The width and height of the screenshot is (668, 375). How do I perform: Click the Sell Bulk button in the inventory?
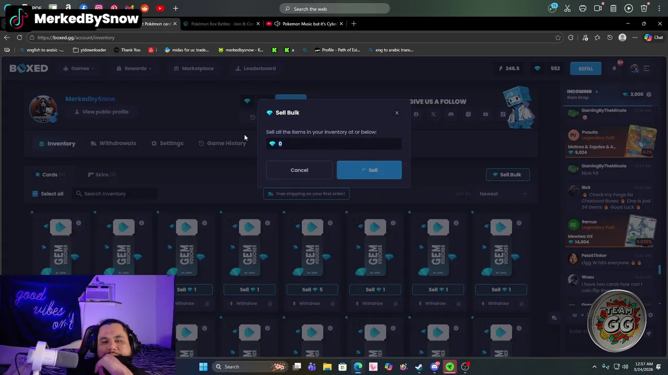(507, 174)
